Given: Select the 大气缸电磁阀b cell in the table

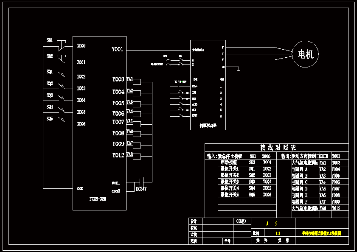Looking at the screenshot, I should (x=305, y=208).
